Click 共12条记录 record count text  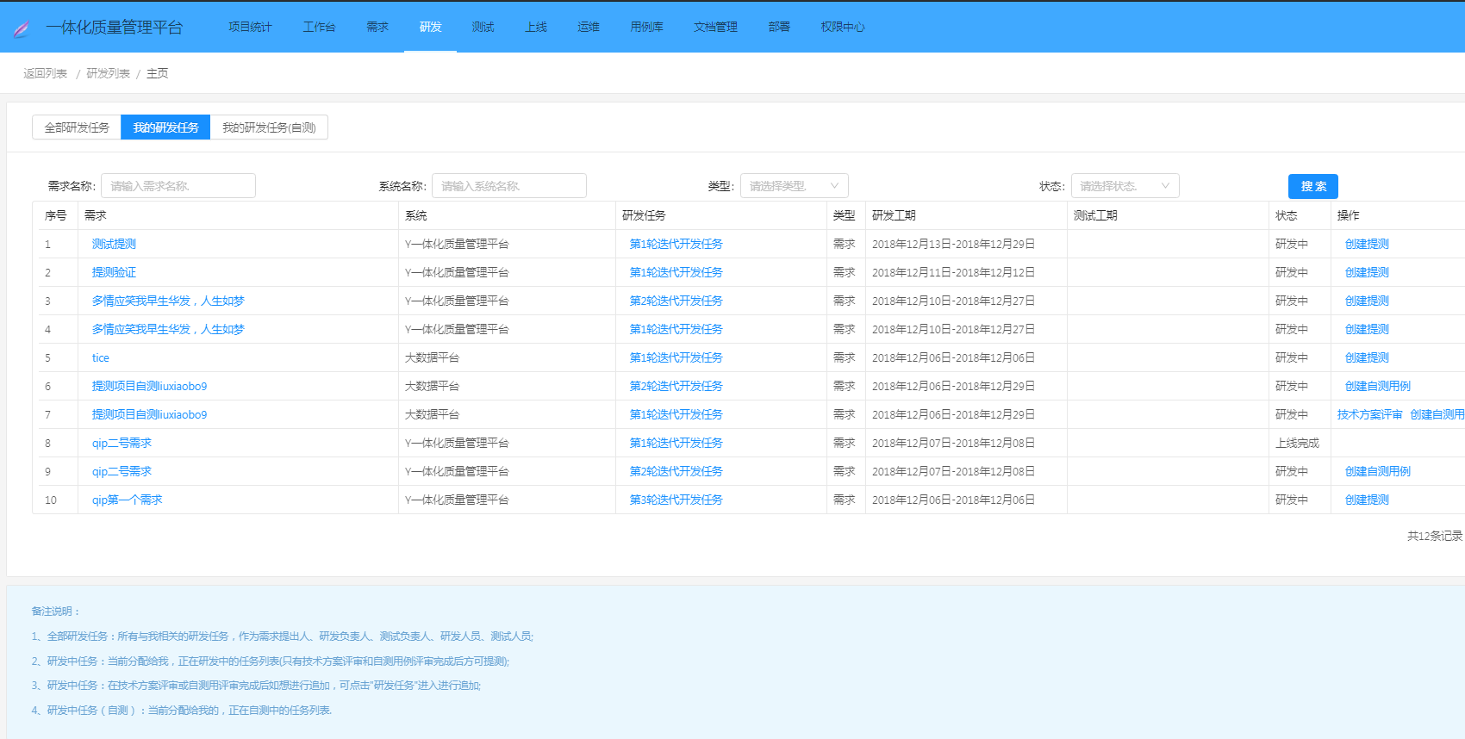1435,536
